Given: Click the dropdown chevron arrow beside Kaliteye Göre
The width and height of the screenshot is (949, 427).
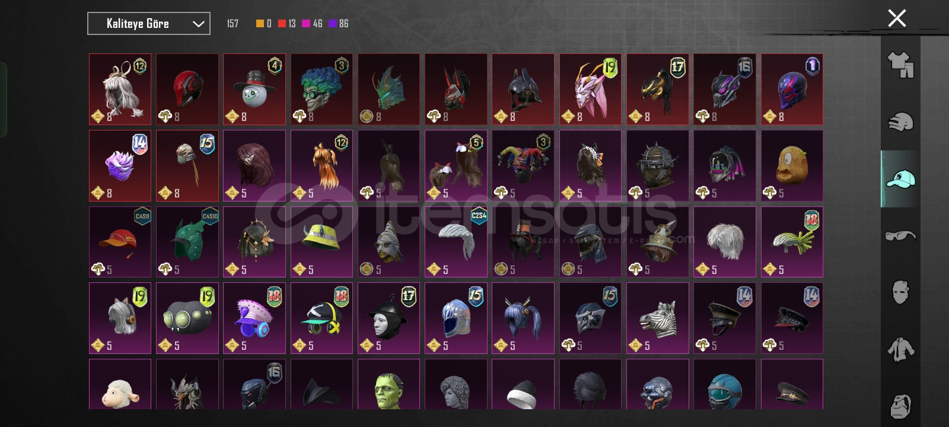Looking at the screenshot, I should coord(198,24).
